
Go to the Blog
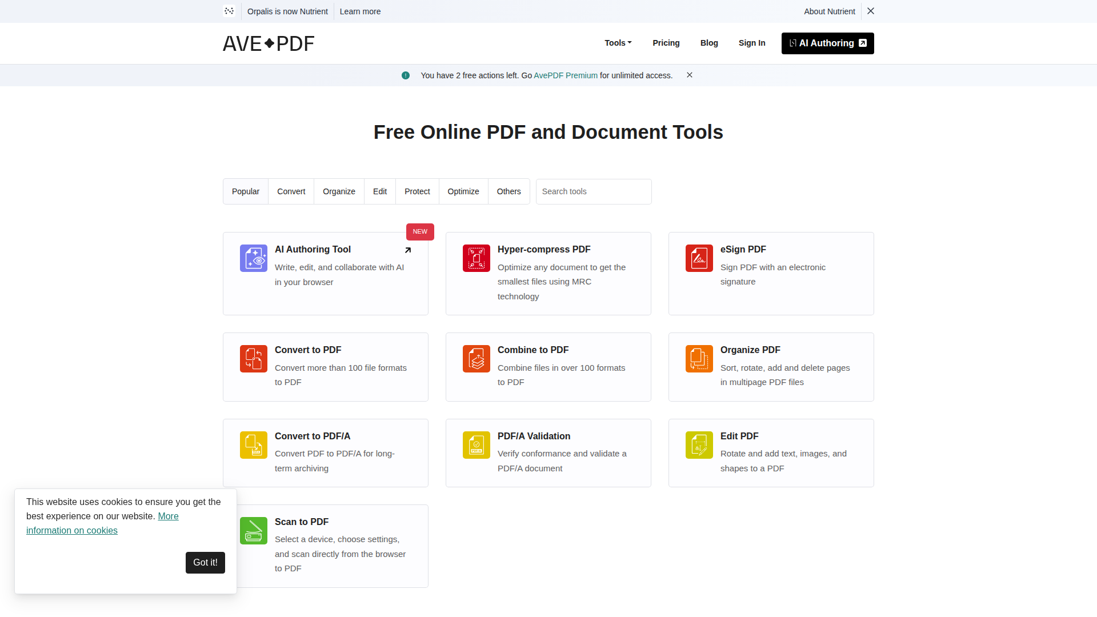coord(709,43)
